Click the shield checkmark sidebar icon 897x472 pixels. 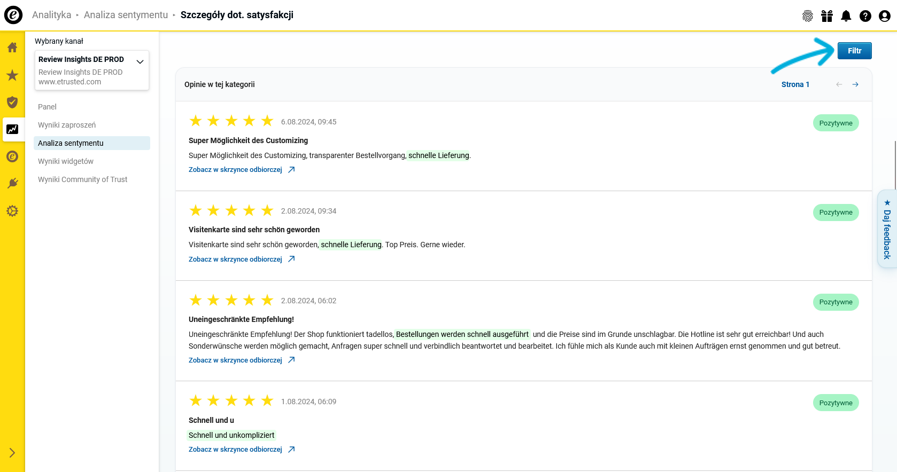click(12, 102)
